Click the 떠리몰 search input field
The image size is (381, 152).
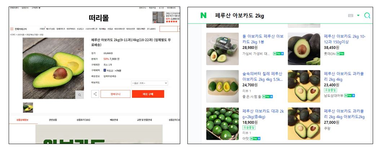tap(169, 29)
